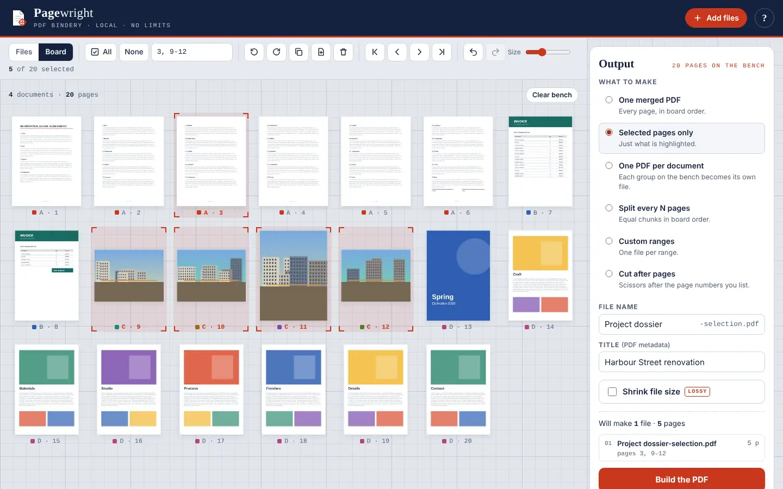This screenshot has width=783, height=489.
Task: Edit the page selection field '3, 9-12'
Action: [x=192, y=52]
